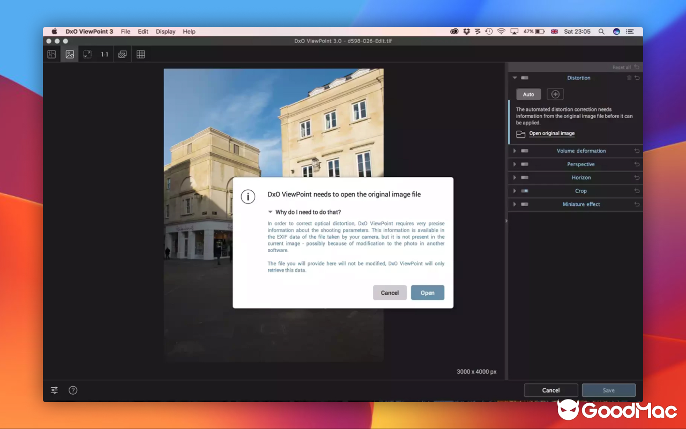The image size is (686, 429).
Task: Click the manual distortion correction icon
Action: tap(555, 94)
